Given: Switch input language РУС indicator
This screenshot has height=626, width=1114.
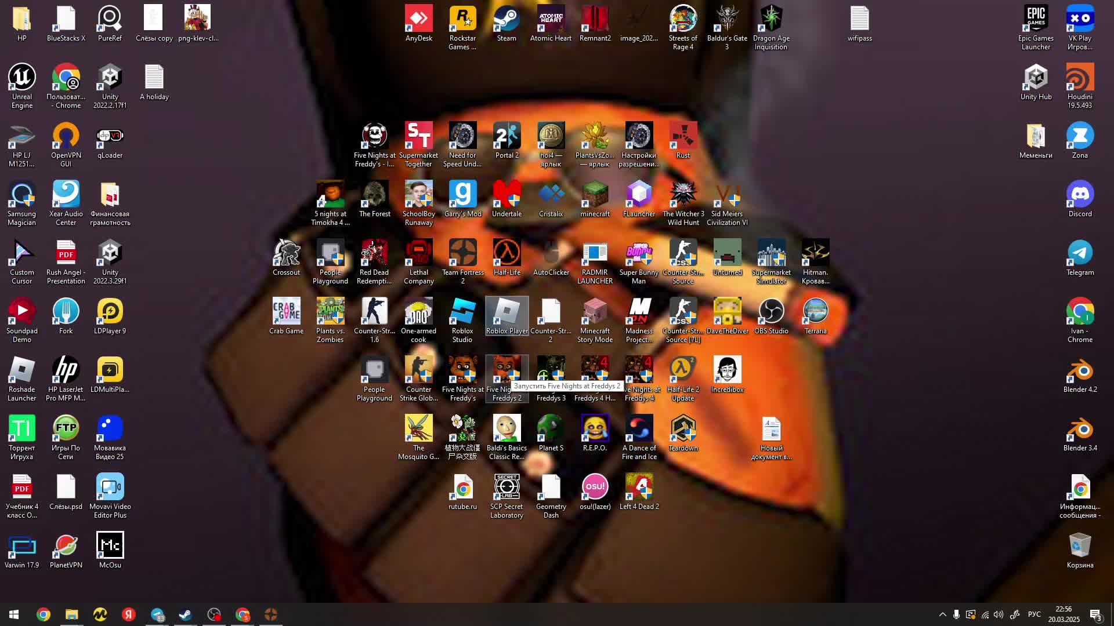Looking at the screenshot, I should pos(1034,614).
